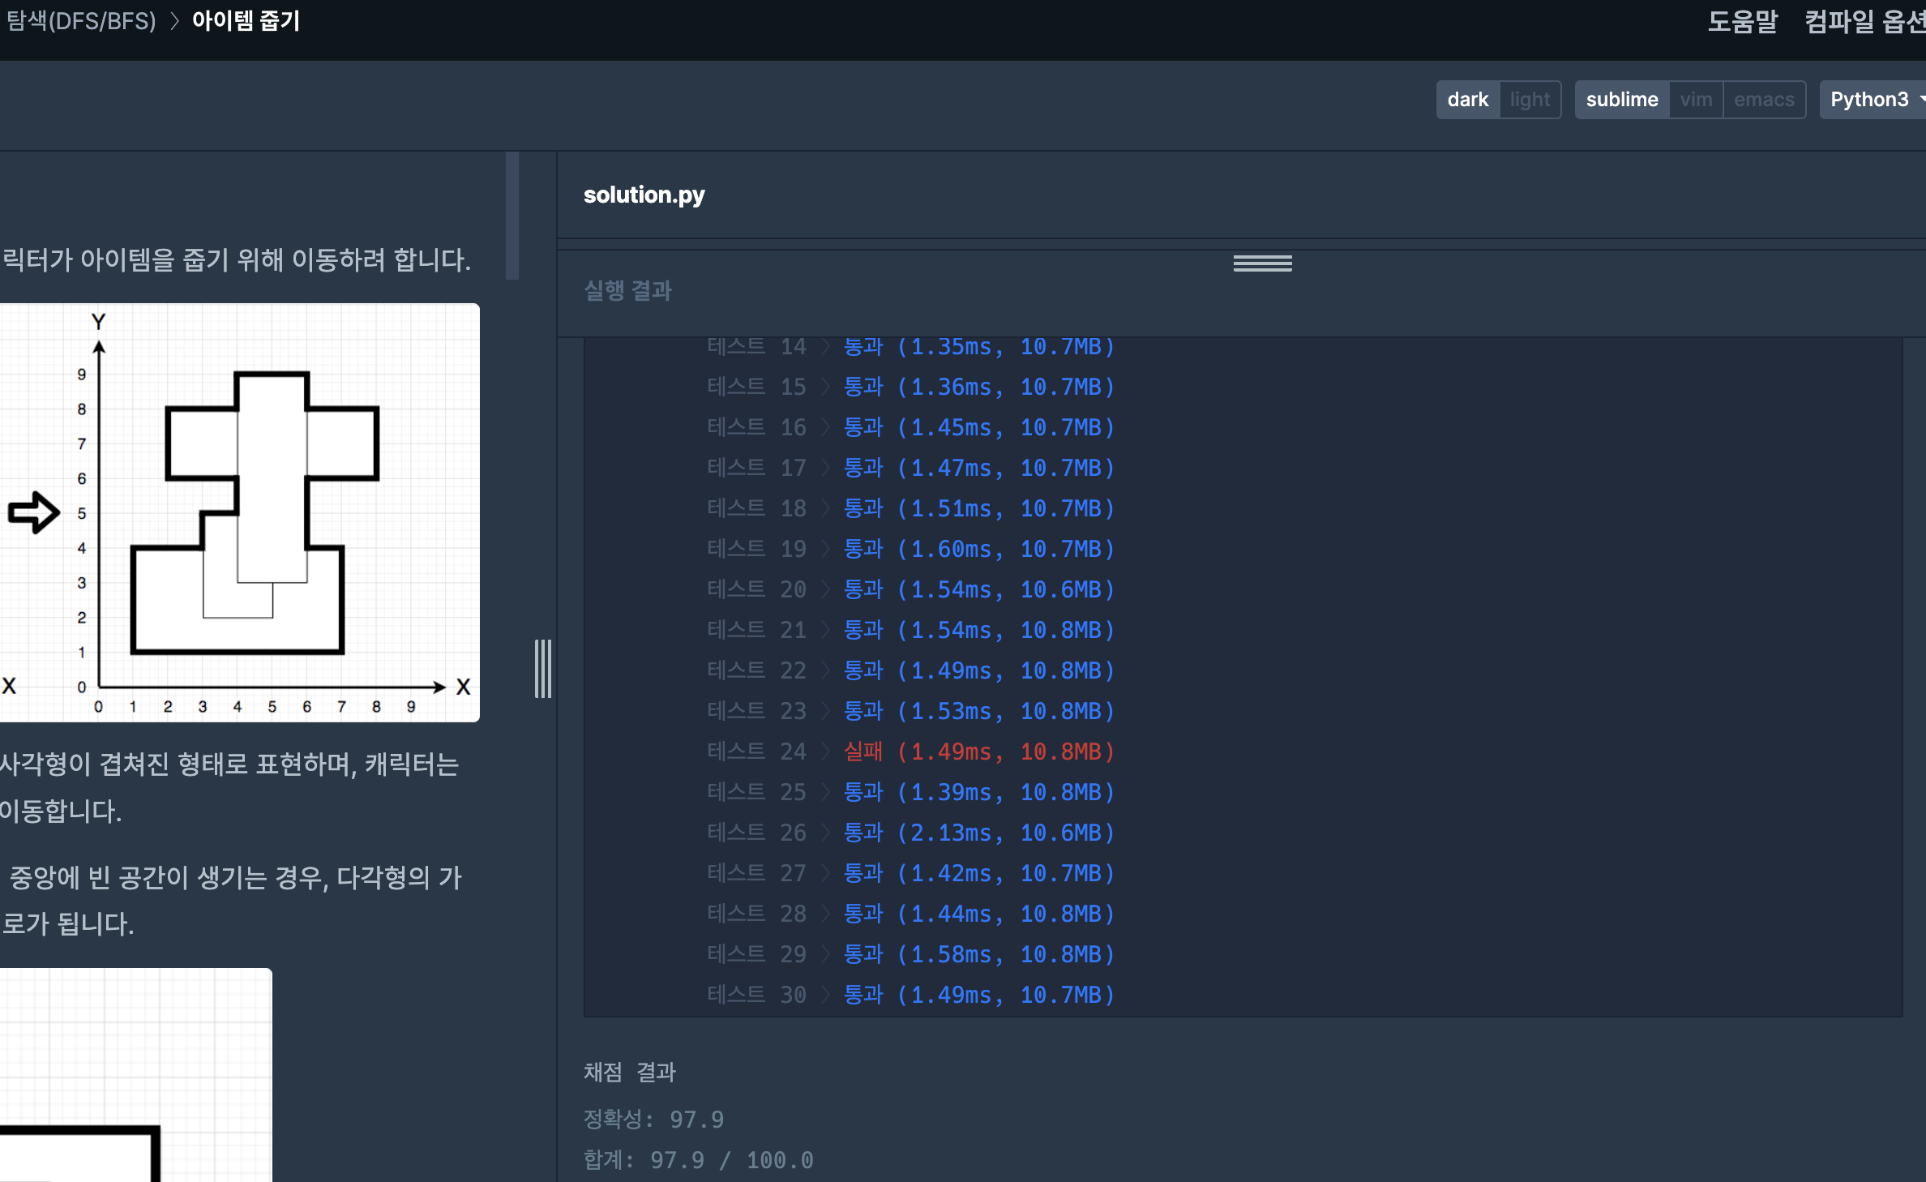The height and width of the screenshot is (1182, 1926).
Task: Click failed 테스트 24 result row
Action: 911,752
